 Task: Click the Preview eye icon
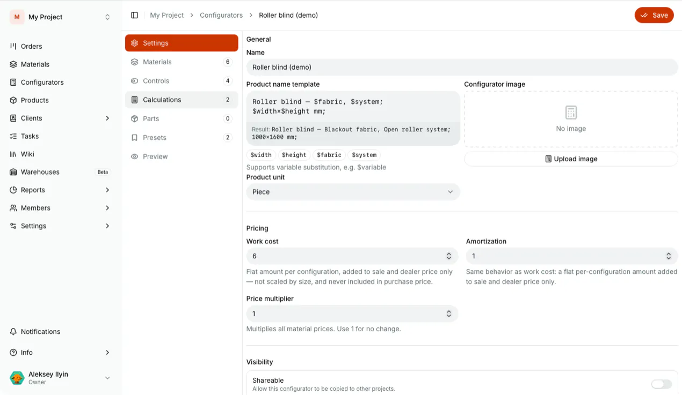[135, 156]
